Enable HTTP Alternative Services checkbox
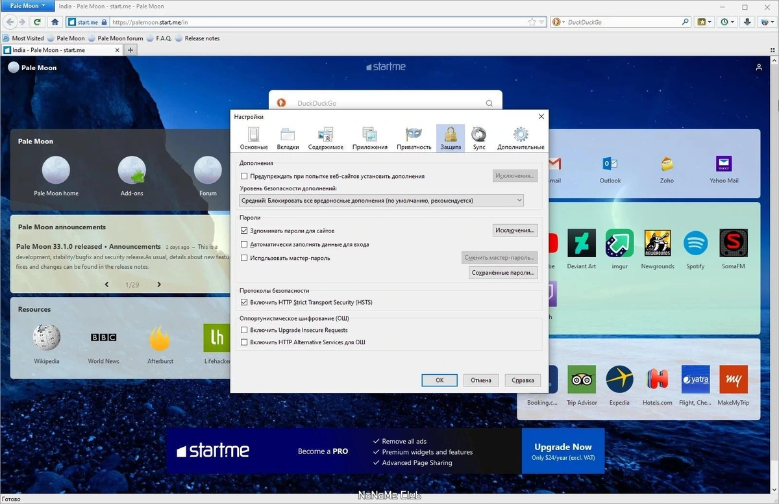 click(244, 342)
